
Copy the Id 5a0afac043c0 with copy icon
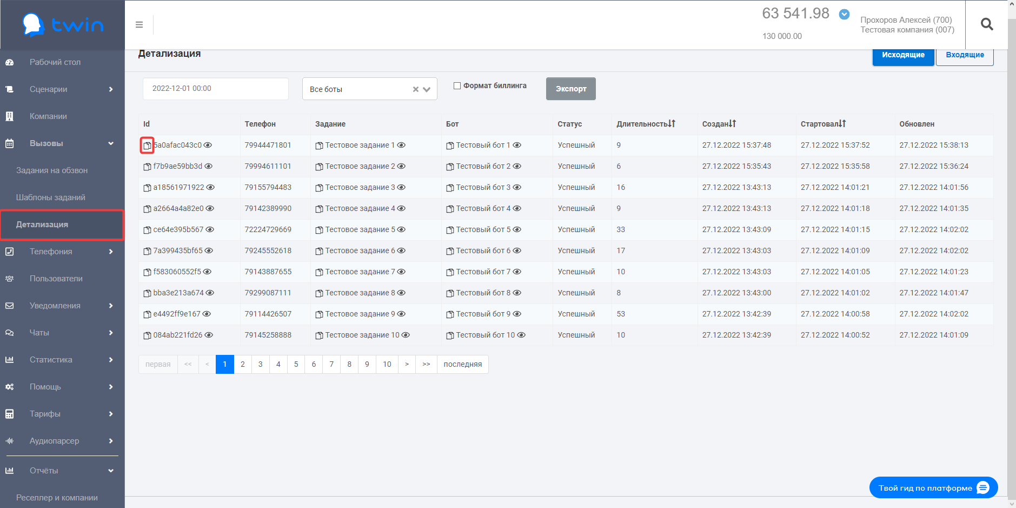point(147,146)
